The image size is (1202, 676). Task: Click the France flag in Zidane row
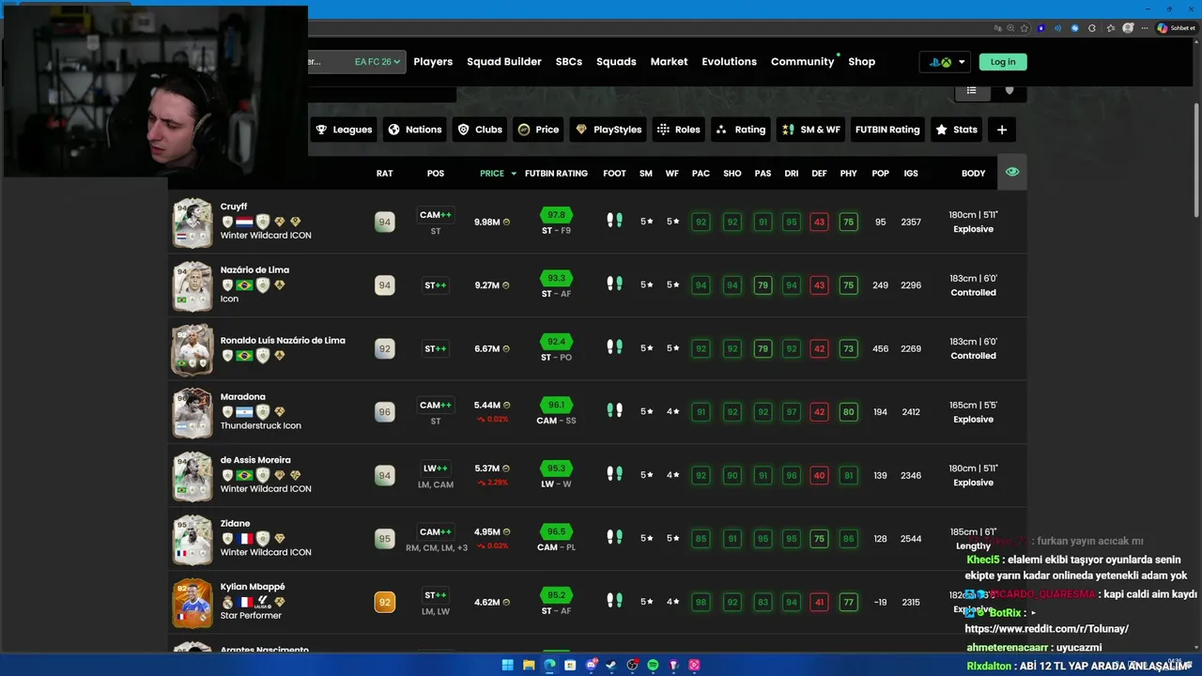point(244,539)
